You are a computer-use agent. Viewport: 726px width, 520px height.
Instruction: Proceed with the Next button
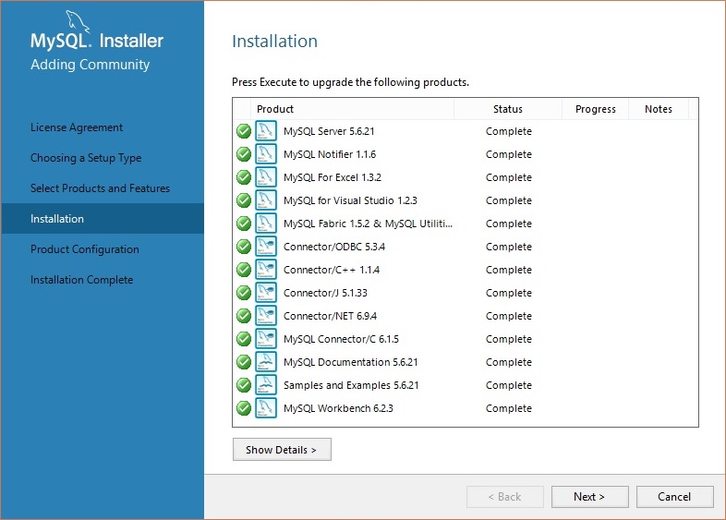coord(589,497)
